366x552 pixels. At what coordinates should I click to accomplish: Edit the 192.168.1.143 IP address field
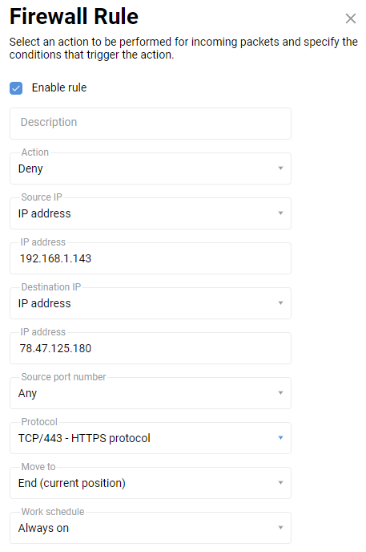pos(151,258)
